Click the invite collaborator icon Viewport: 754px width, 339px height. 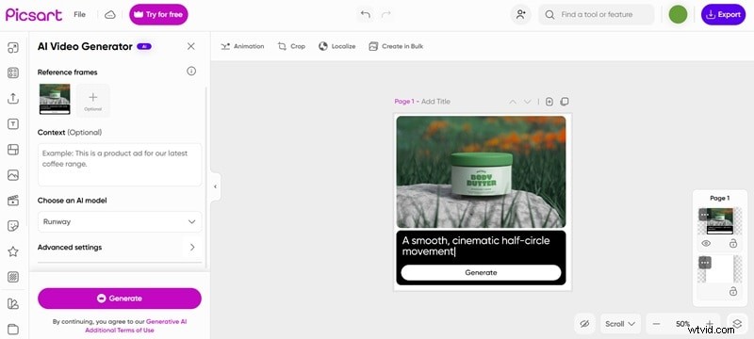(x=521, y=14)
